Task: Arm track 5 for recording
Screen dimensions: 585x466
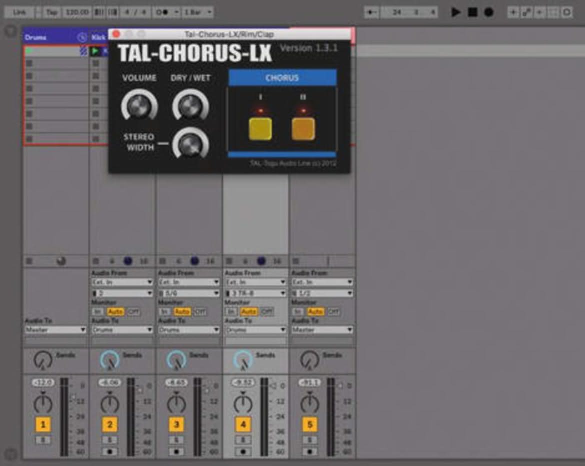Action: pyautogui.click(x=309, y=452)
